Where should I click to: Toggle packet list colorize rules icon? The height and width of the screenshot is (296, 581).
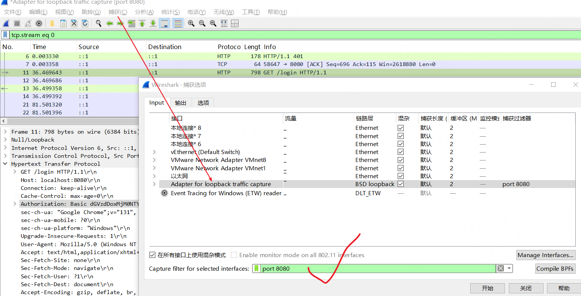tap(178, 23)
